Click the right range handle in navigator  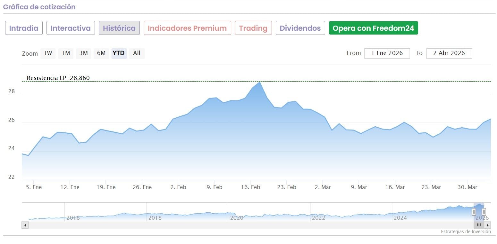click(484, 212)
